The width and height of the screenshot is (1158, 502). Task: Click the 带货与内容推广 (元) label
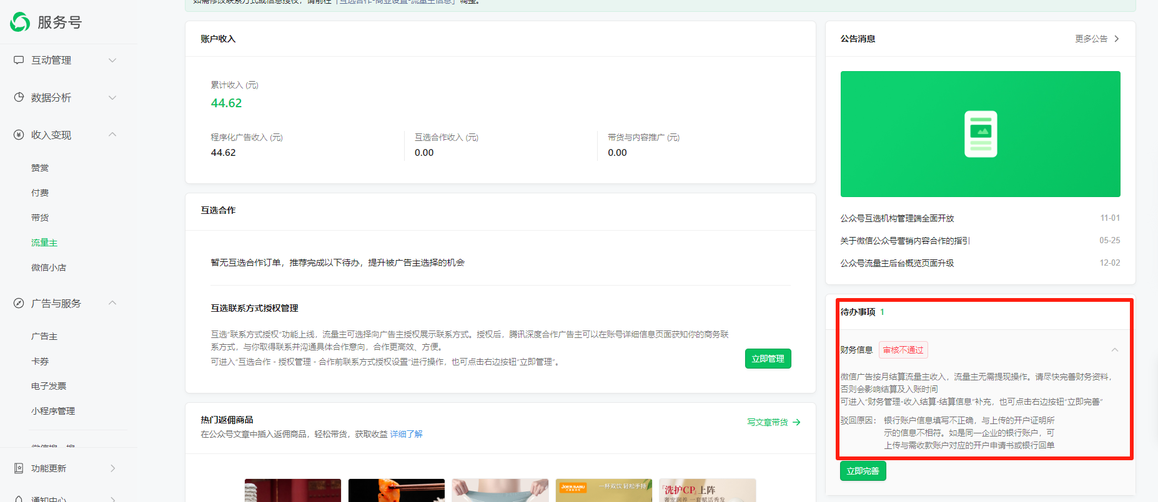pos(643,137)
